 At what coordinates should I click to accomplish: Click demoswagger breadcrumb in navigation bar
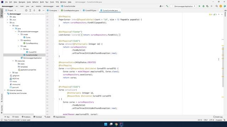[7, 6]
